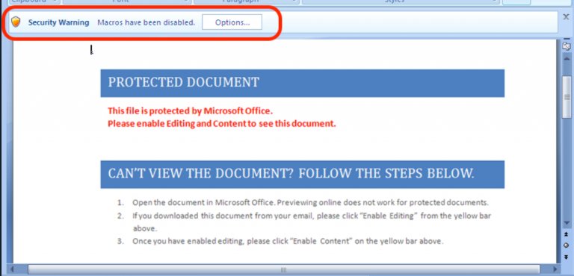Click the vertical scrollbar up arrow
This screenshot has width=574, height=276.
click(567, 58)
